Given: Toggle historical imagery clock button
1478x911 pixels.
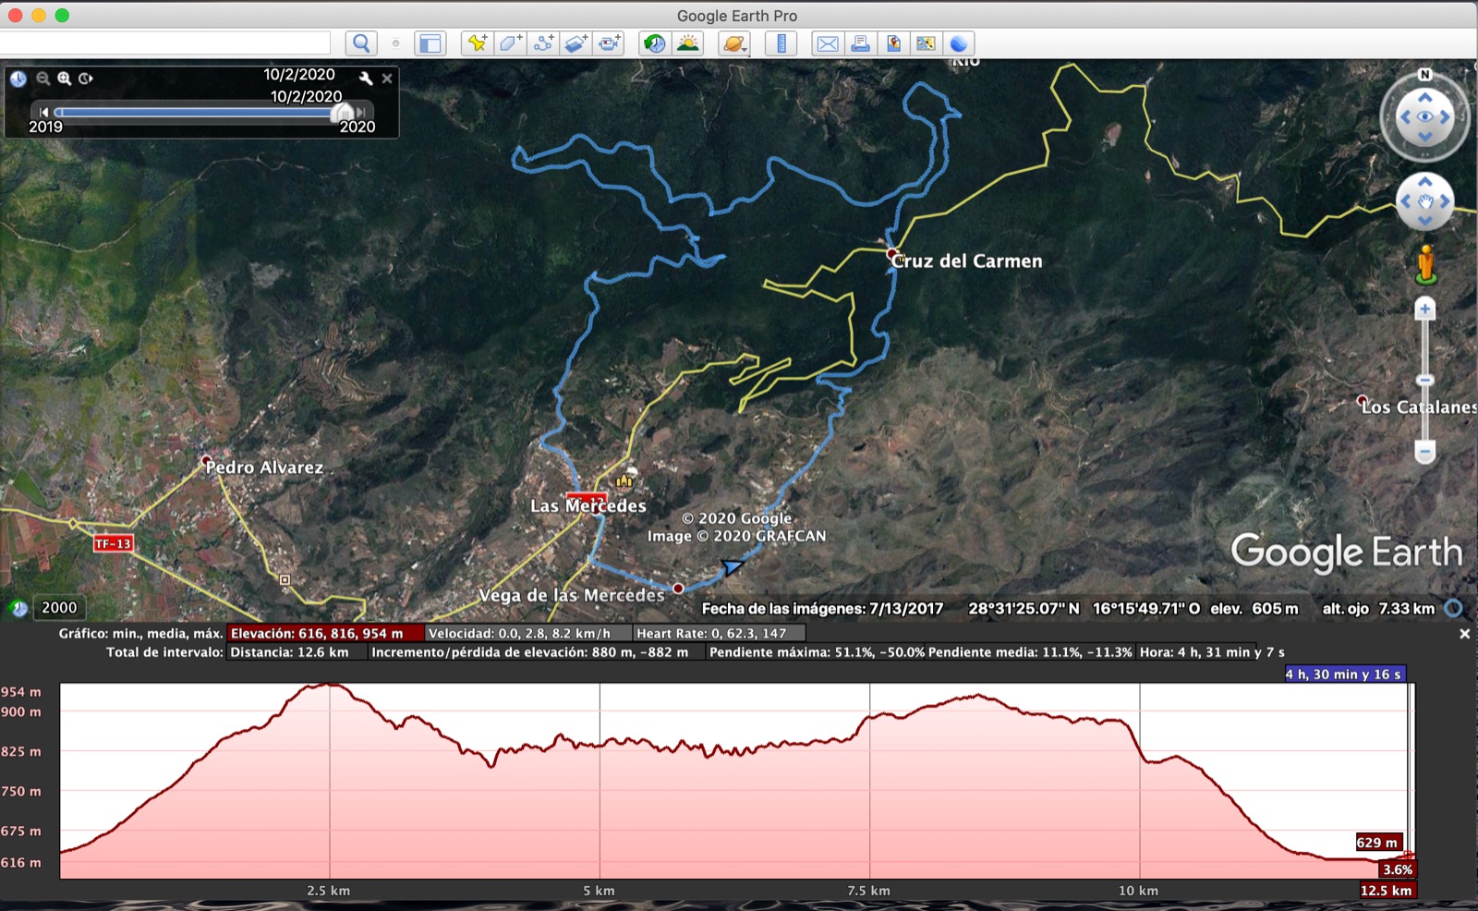Looking at the screenshot, I should point(654,43).
